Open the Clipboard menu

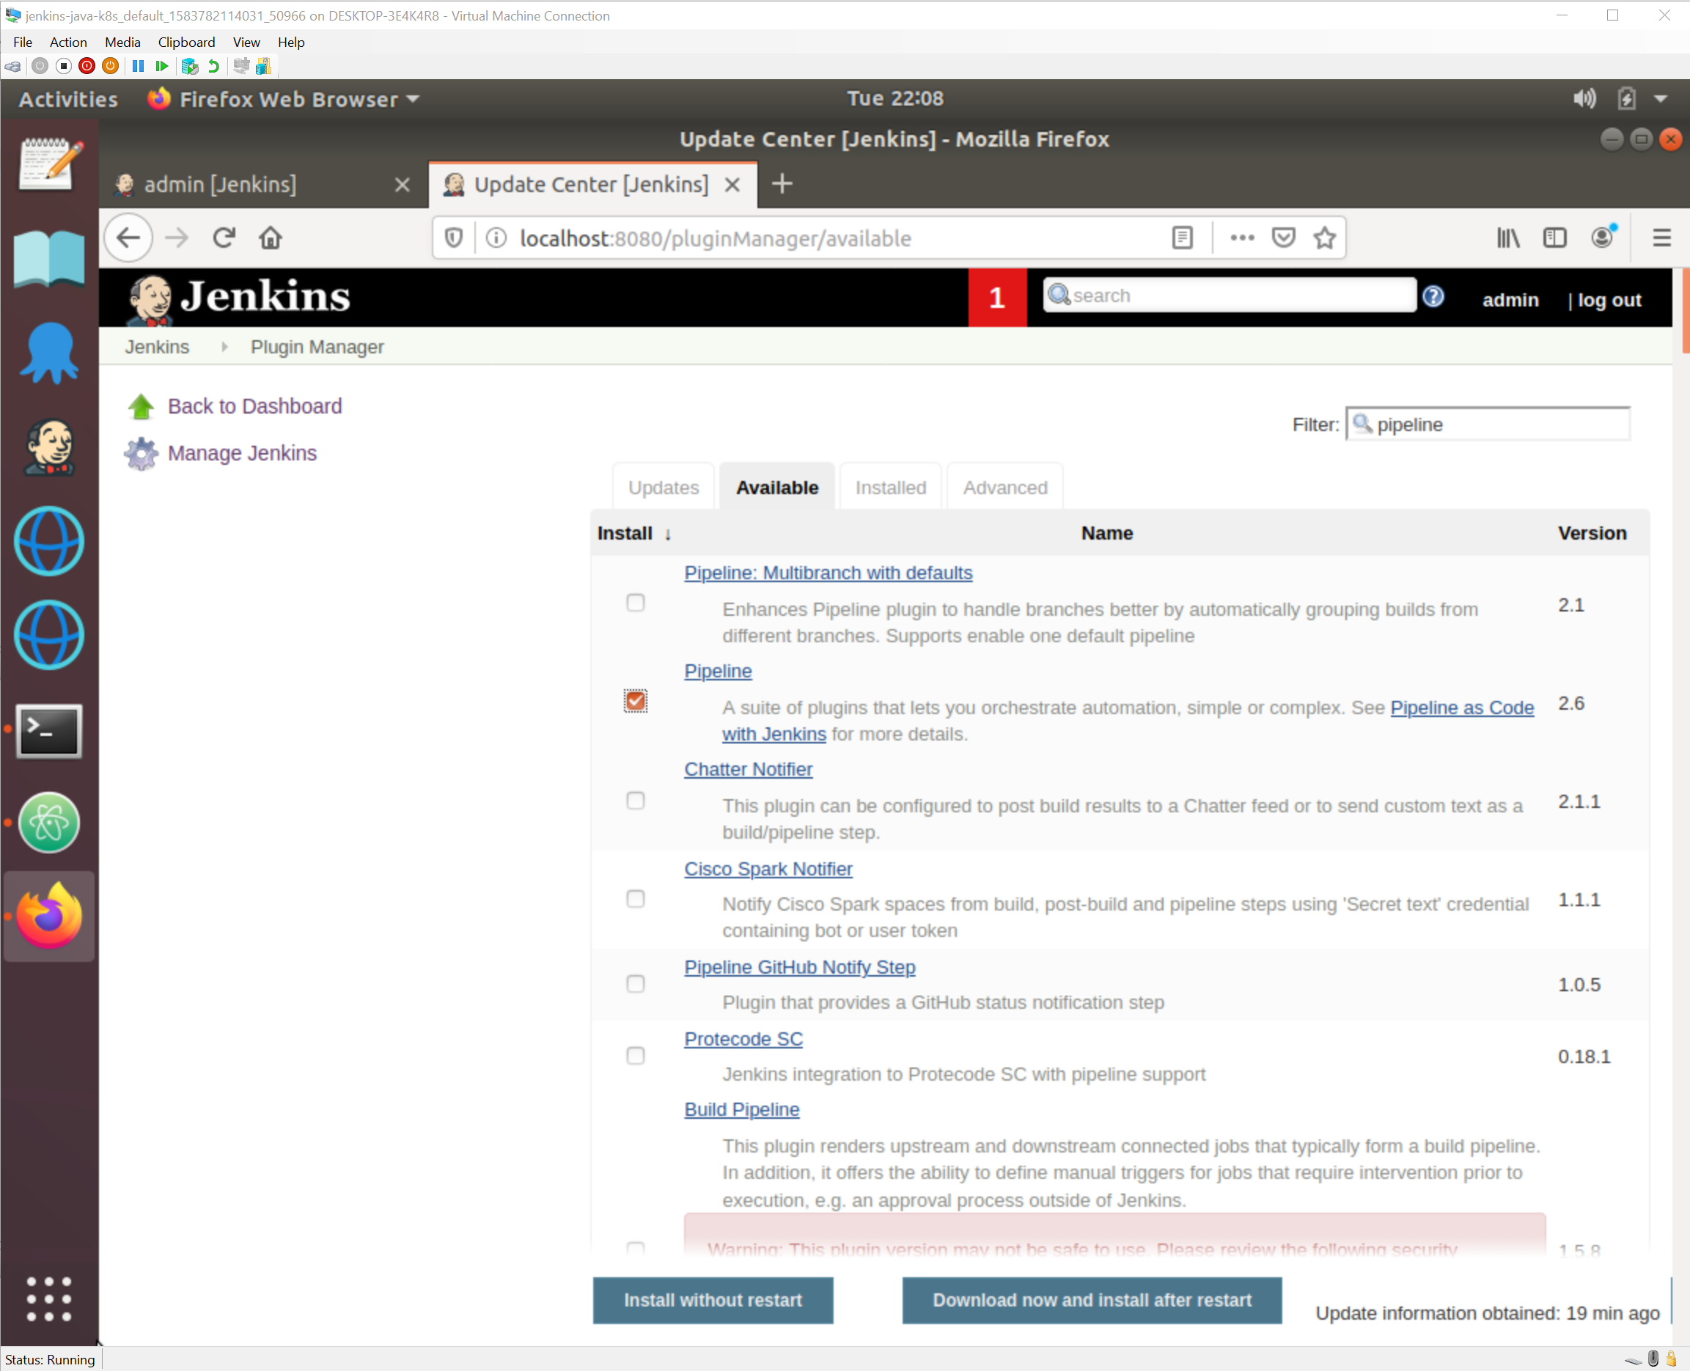tap(185, 42)
